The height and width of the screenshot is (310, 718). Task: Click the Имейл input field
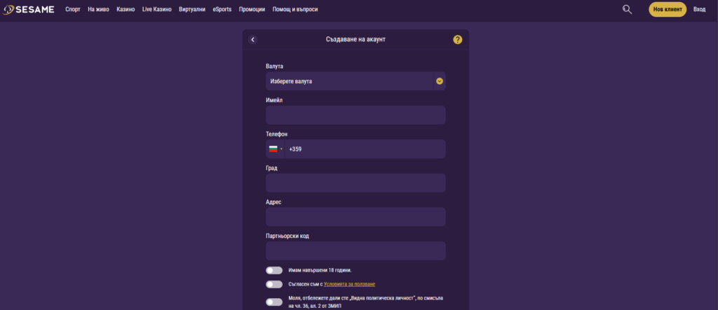point(355,115)
